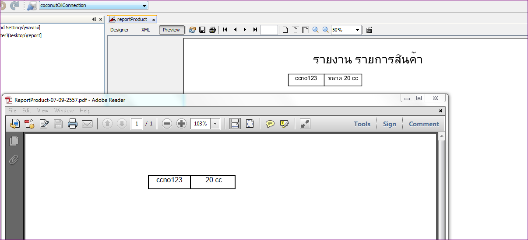Select the Desktop\report path entry
The height and width of the screenshot is (240, 528).
[x=21, y=35]
